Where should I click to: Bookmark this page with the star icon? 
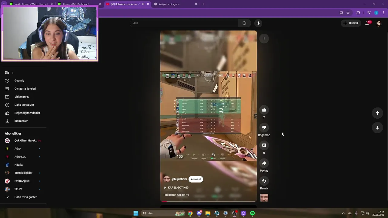pyautogui.click(x=348, y=13)
